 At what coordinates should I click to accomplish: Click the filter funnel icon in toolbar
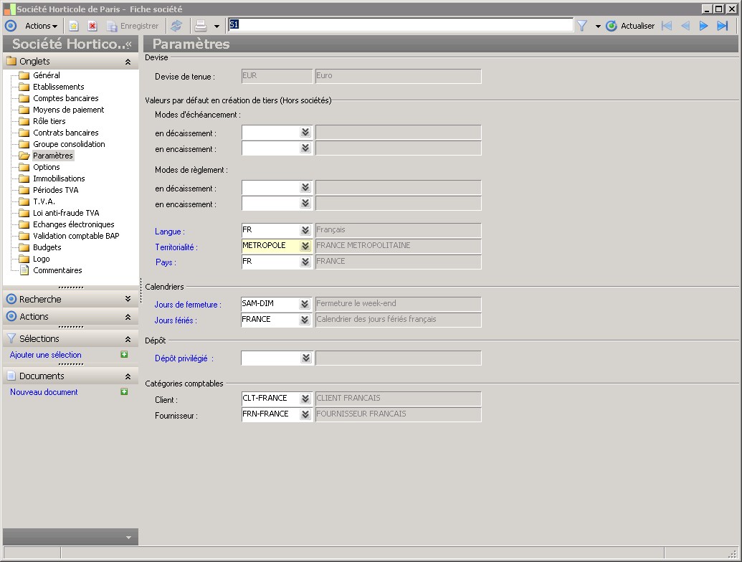pyautogui.click(x=582, y=26)
